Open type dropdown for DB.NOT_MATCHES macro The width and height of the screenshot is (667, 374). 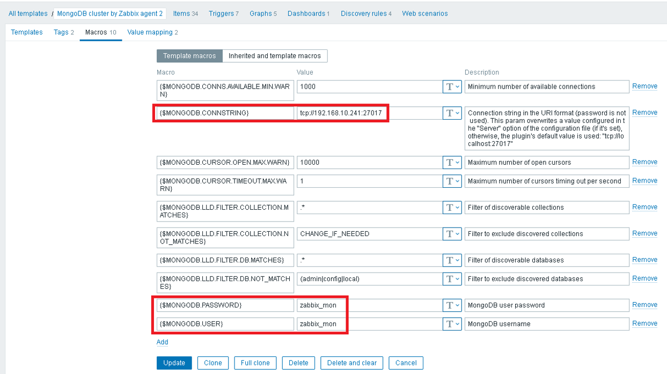point(452,278)
